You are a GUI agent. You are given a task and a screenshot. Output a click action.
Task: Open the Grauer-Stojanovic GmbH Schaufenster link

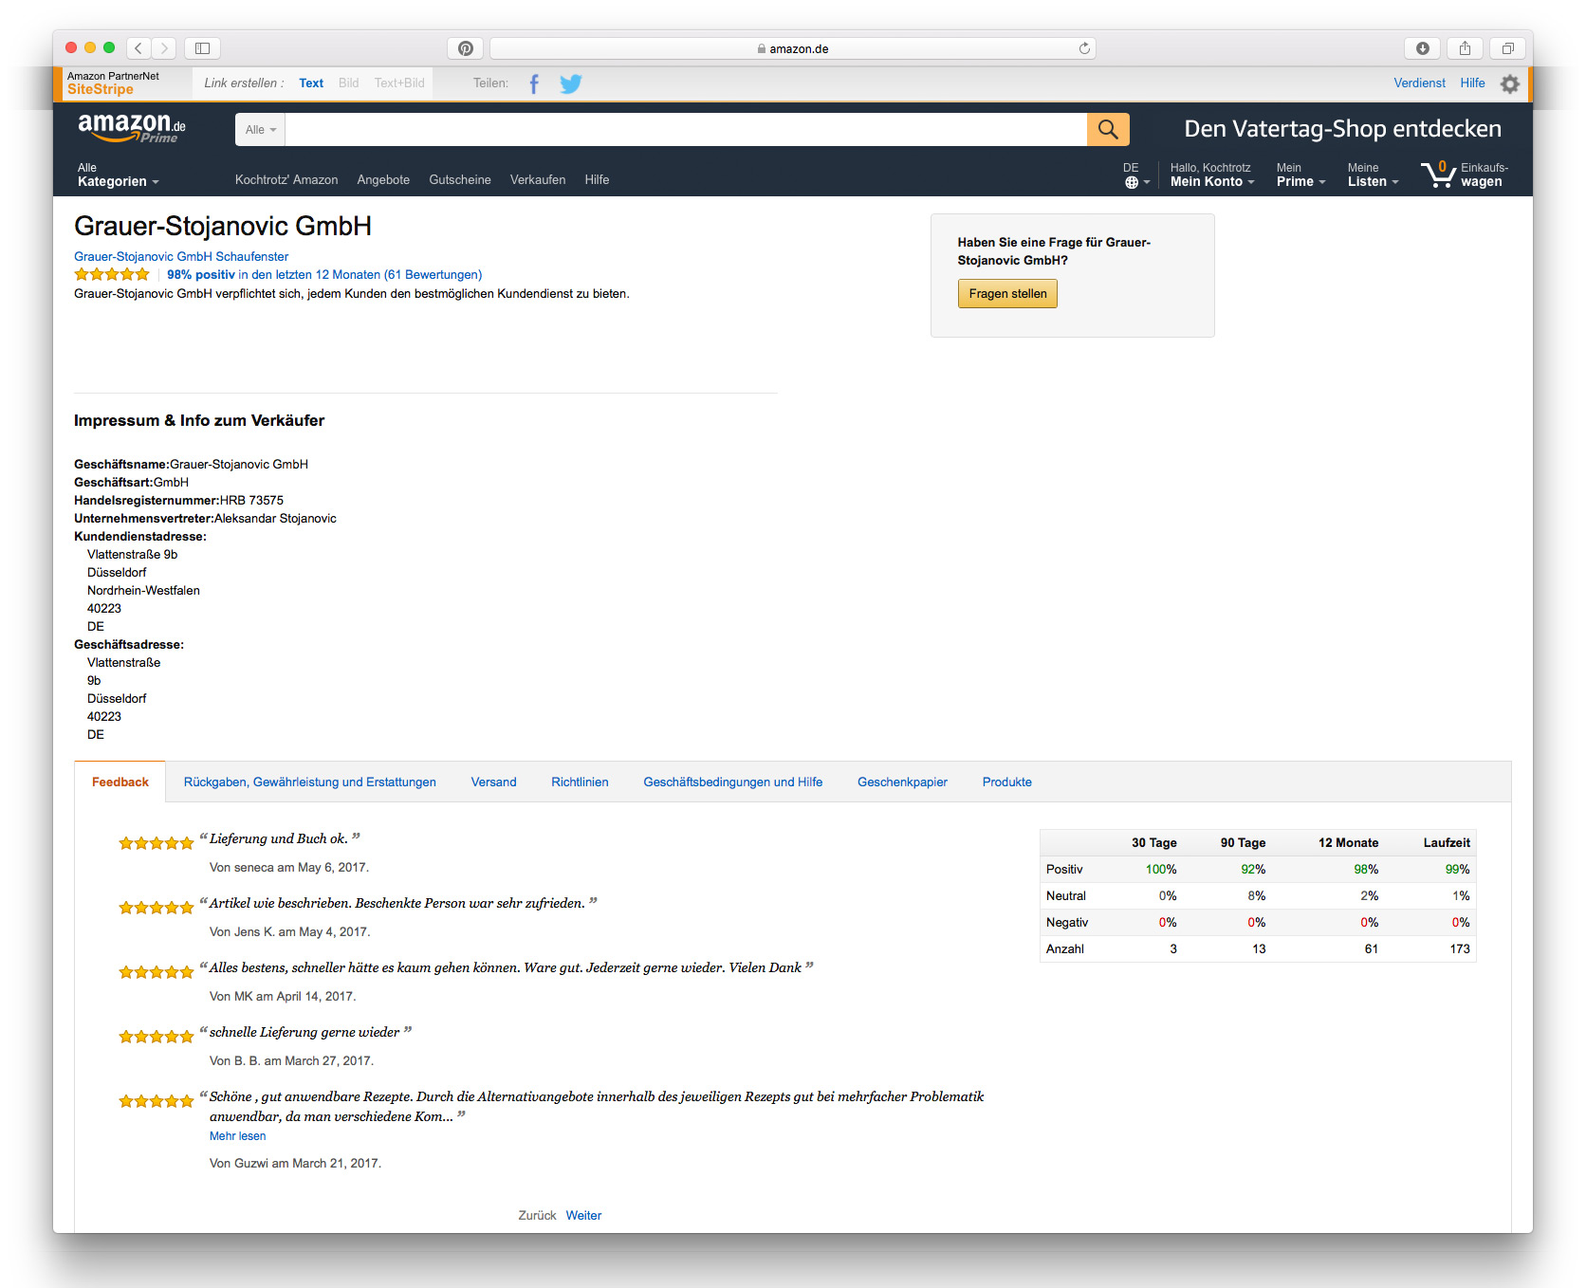coord(181,257)
